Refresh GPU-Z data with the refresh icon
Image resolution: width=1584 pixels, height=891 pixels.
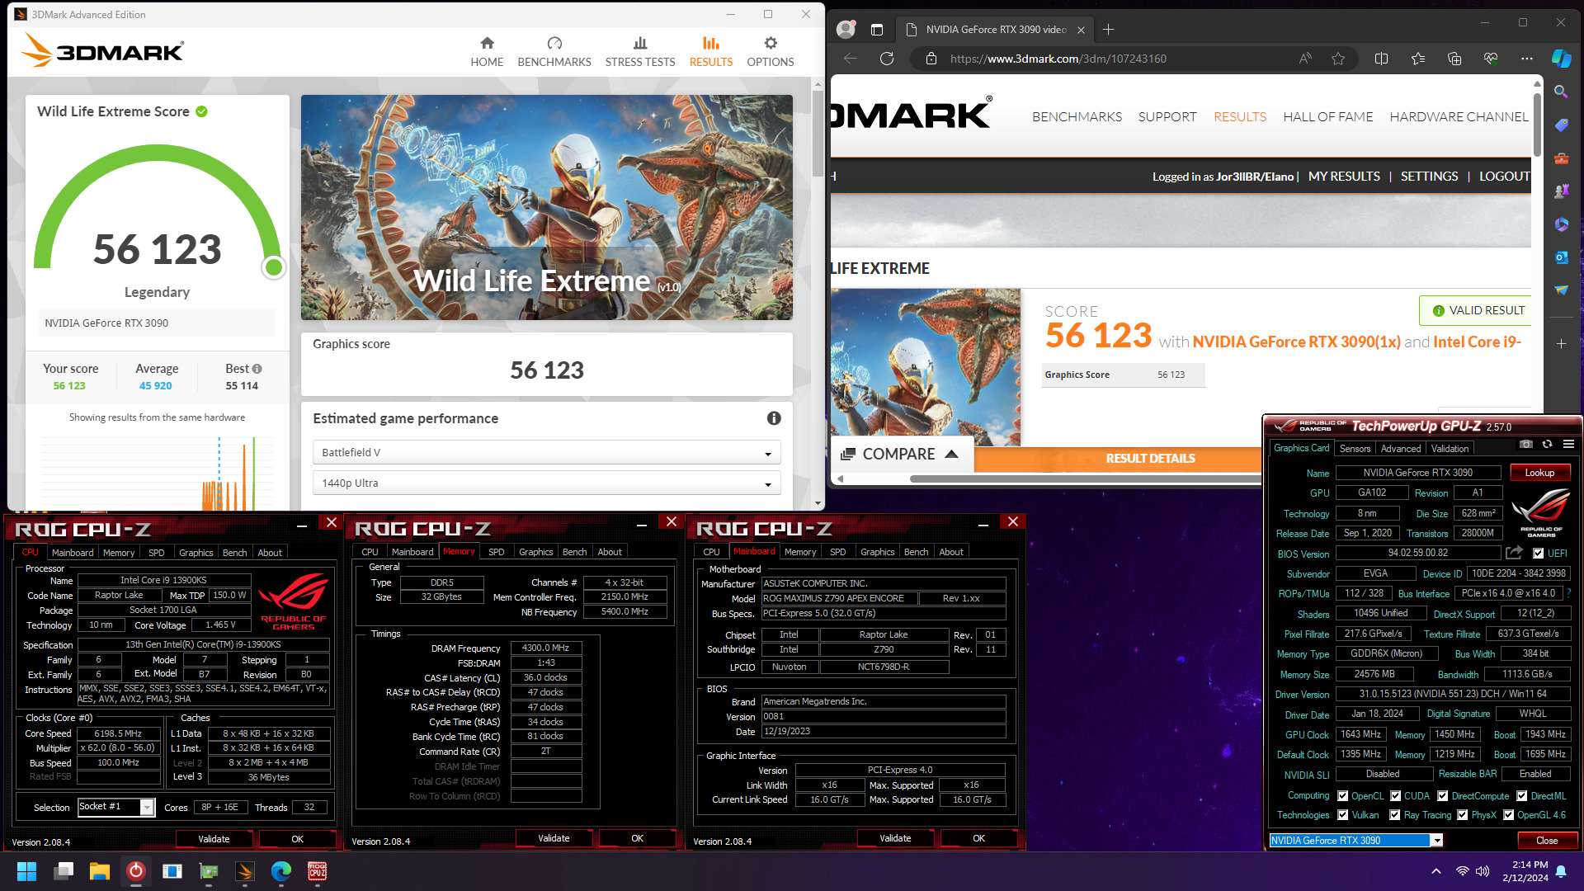(x=1548, y=444)
